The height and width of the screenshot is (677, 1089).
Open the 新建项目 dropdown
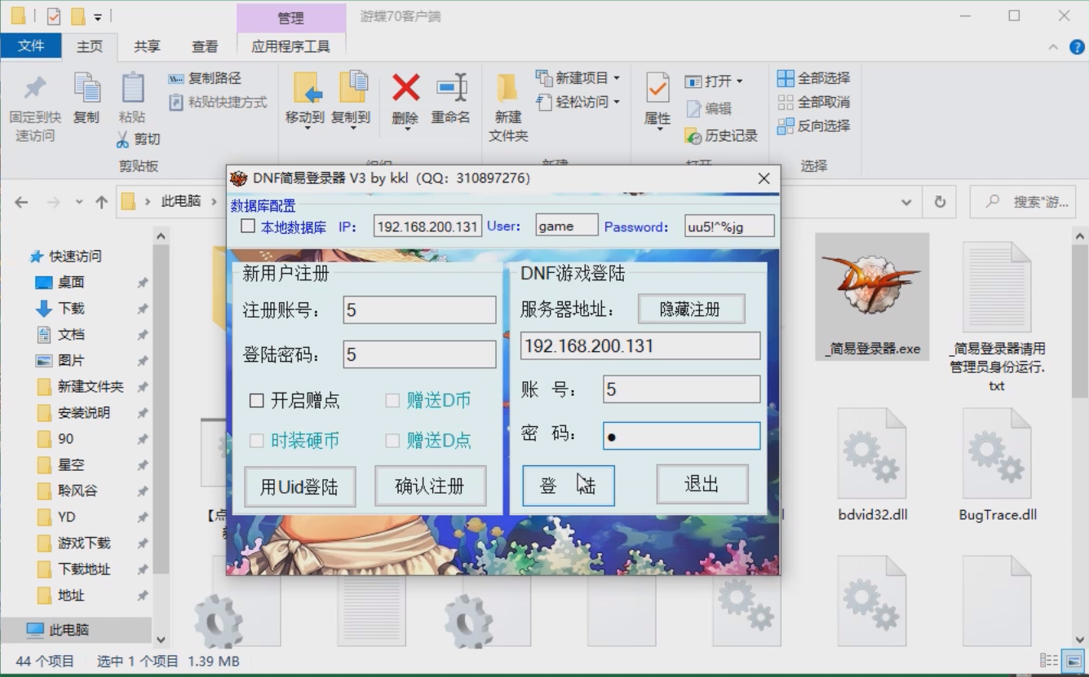coord(578,78)
